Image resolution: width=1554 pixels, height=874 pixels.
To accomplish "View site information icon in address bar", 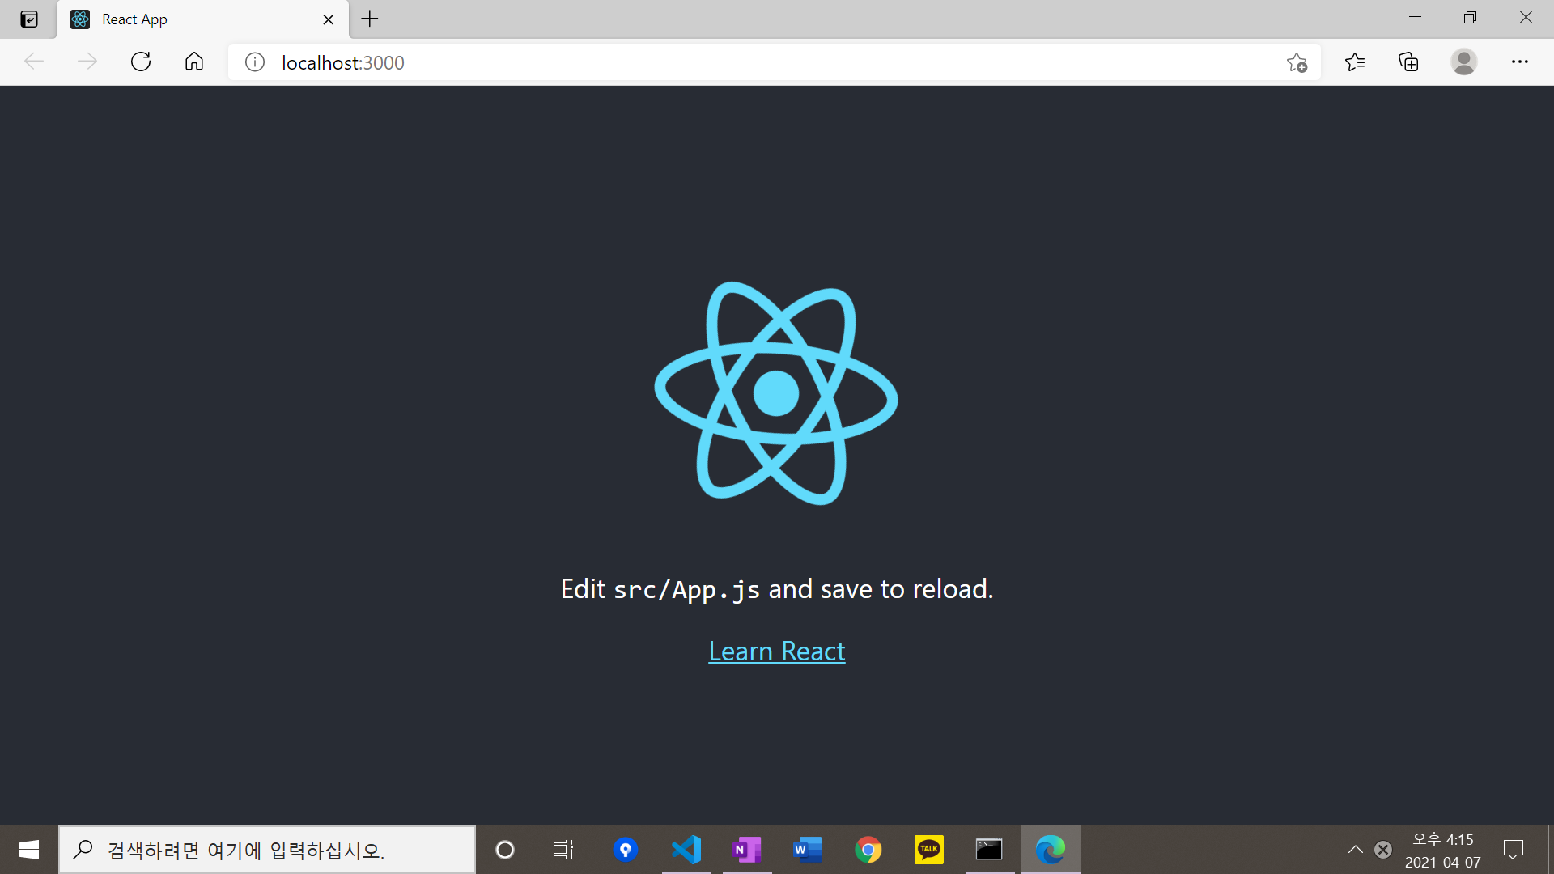I will [x=255, y=62].
